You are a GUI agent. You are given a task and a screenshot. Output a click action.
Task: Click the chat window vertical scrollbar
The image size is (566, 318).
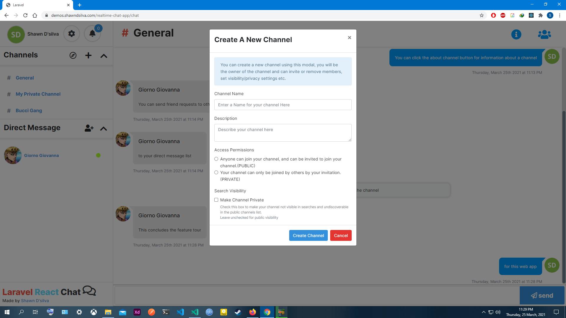564,194
